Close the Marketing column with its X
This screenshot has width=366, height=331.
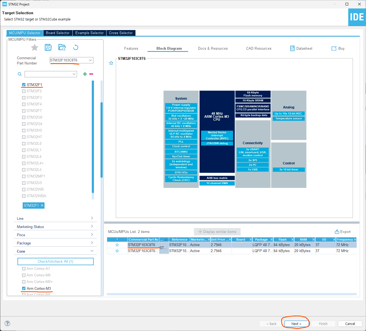click(209, 240)
